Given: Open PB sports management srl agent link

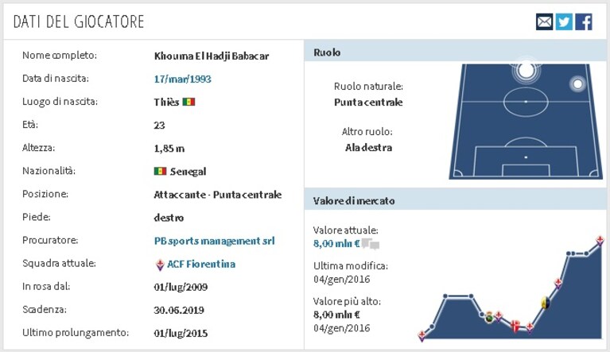Looking at the screenshot, I should (215, 241).
